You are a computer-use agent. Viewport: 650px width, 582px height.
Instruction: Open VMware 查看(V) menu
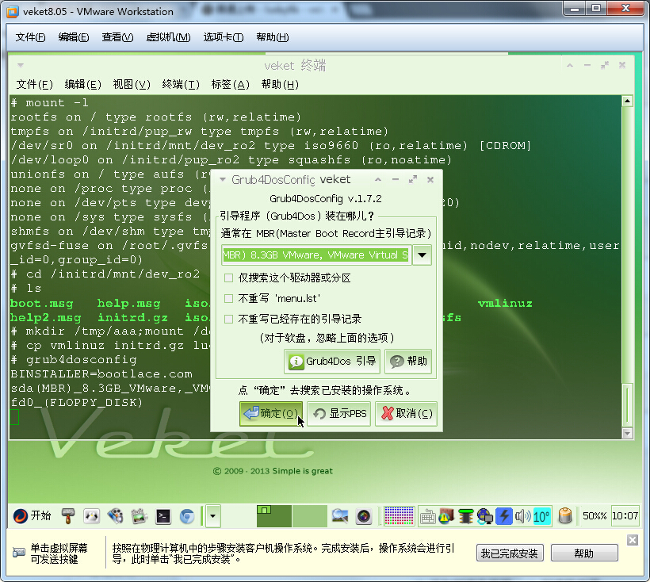[118, 37]
